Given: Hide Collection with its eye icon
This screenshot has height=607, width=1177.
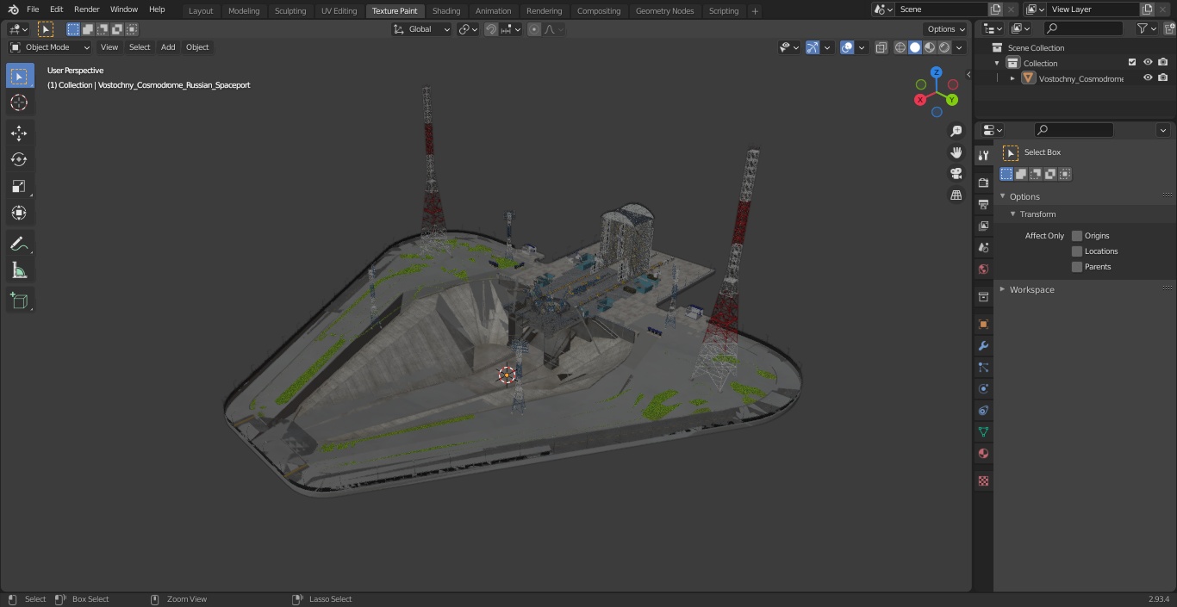Looking at the screenshot, I should pos(1148,63).
